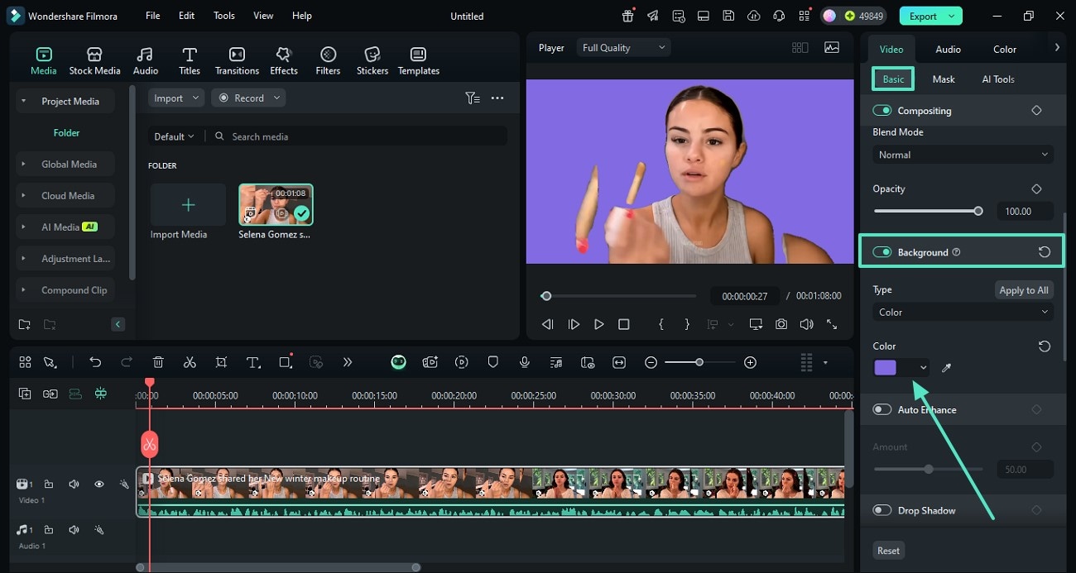Click the player volume speaker icon
This screenshot has height=573, width=1076.
pyautogui.click(x=806, y=325)
